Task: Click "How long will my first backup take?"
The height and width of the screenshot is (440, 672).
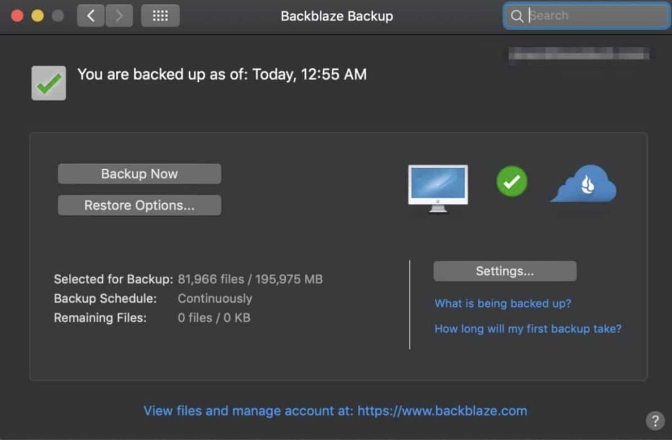Action: 528,329
